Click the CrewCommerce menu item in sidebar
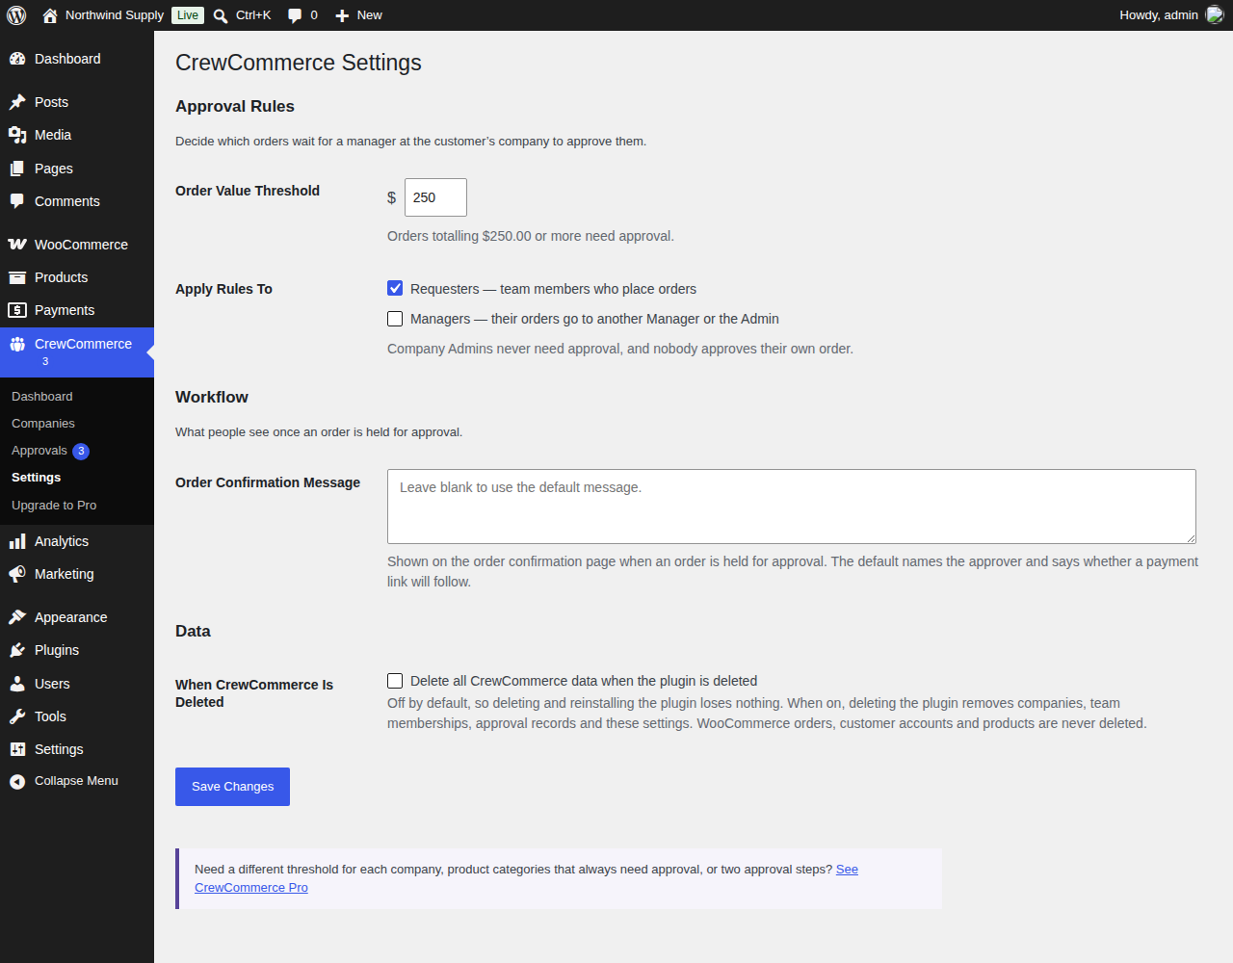Viewport: 1233px width, 963px height. coord(77,352)
